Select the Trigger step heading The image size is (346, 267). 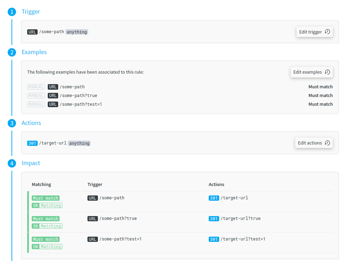(31, 12)
